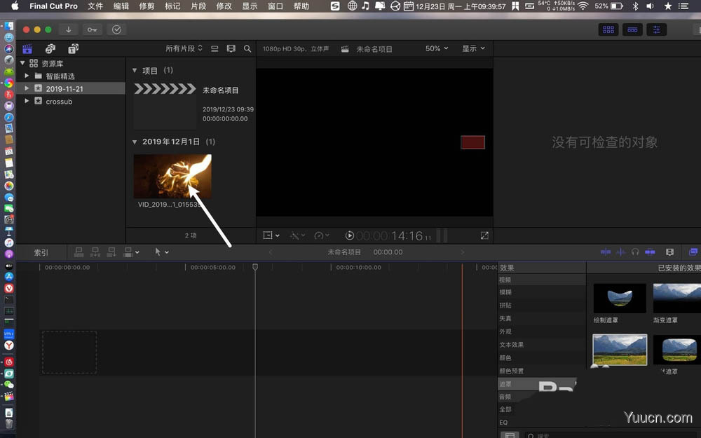The width and height of the screenshot is (701, 438).
Task: Open clip appearance filmstrip options
Action: tap(231, 49)
